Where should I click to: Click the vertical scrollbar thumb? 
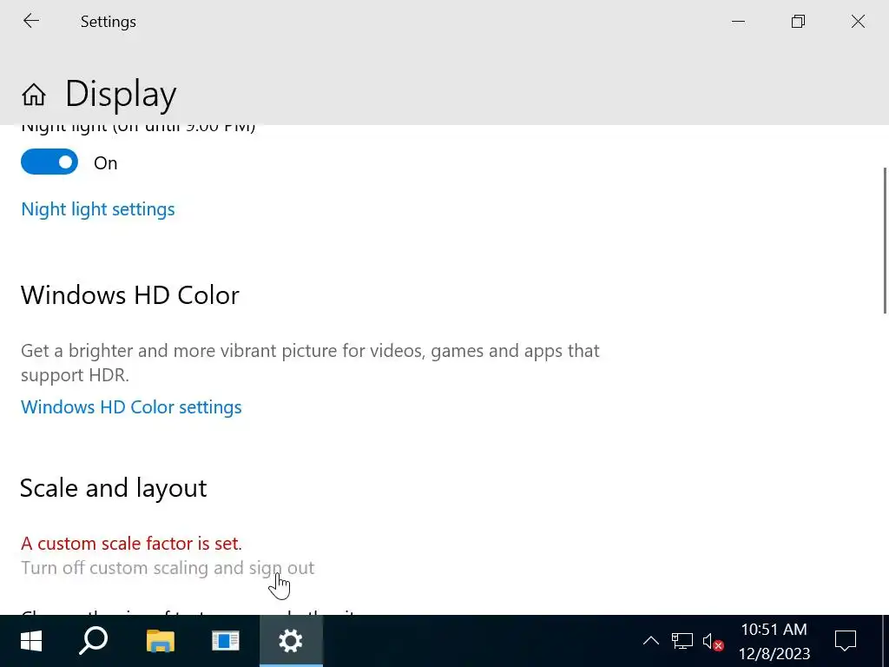click(x=885, y=240)
